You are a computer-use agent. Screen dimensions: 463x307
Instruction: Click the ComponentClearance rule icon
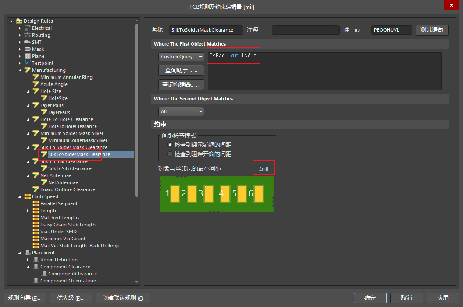click(x=44, y=274)
